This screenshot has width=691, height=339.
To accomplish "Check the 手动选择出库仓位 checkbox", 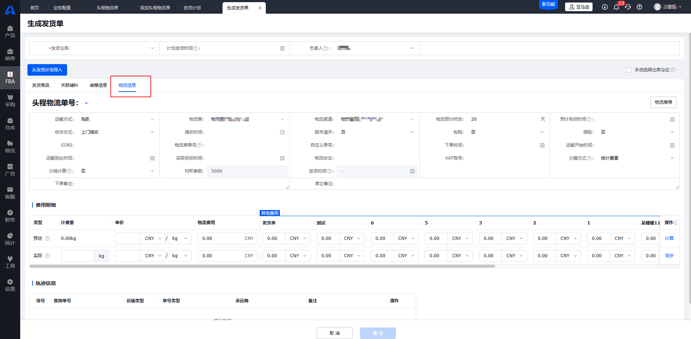I will [629, 70].
